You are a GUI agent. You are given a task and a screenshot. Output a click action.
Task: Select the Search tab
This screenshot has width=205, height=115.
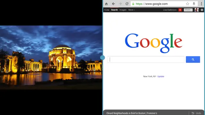(x=114, y=10)
